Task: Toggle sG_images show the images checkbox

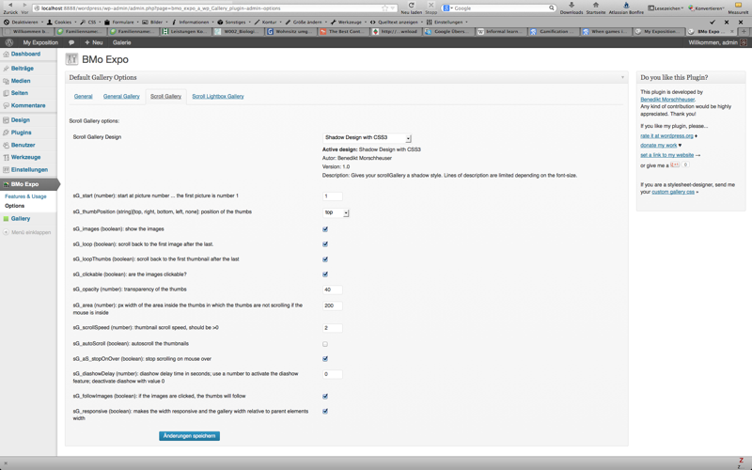Action: [x=325, y=228]
